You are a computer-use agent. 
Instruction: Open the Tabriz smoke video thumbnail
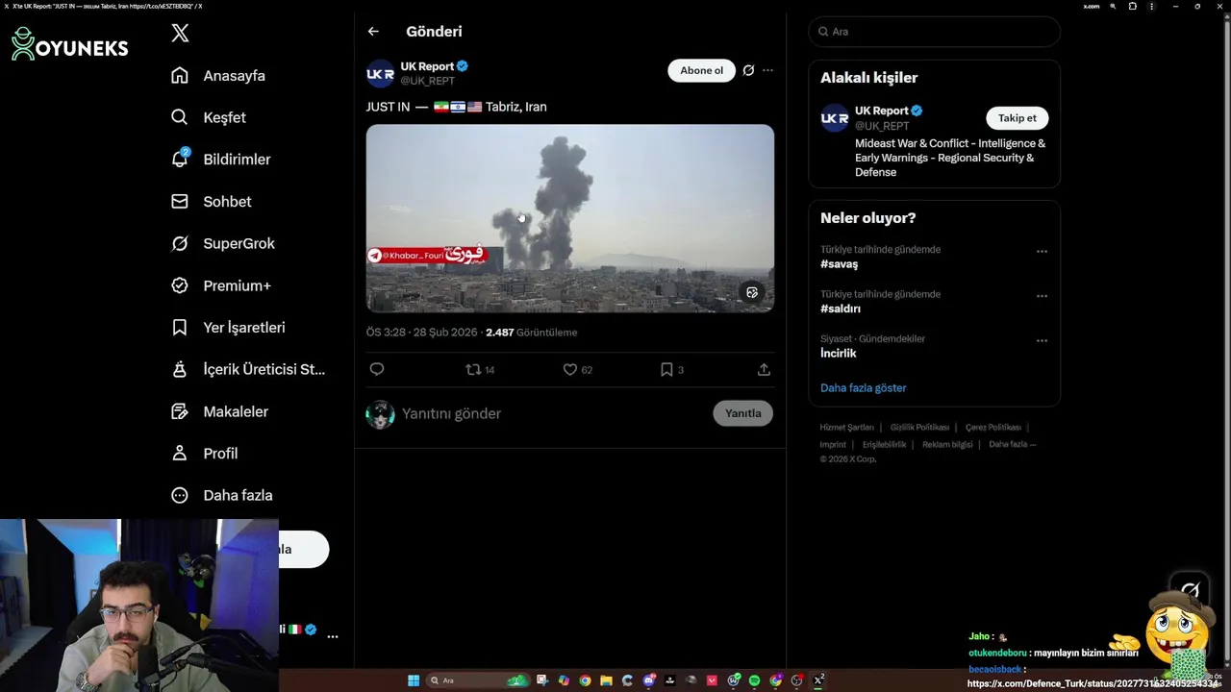(x=569, y=218)
